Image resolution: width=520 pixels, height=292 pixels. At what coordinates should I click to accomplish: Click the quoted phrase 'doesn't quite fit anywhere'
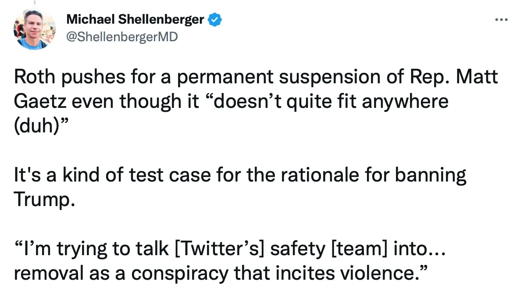331,101
